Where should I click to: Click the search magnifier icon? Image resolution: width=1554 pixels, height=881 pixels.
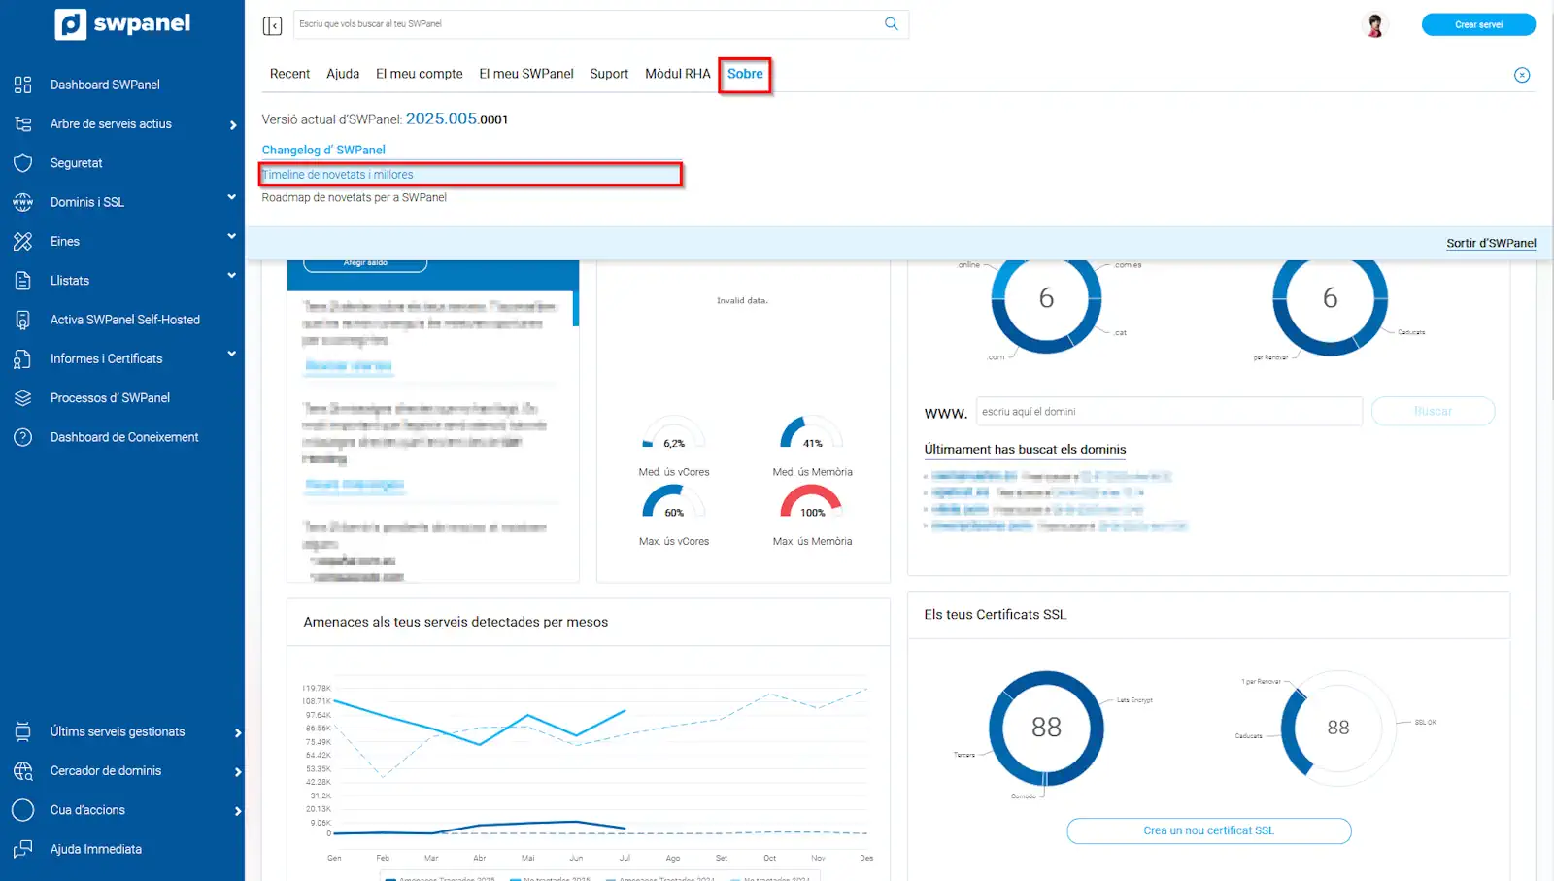pos(891,24)
